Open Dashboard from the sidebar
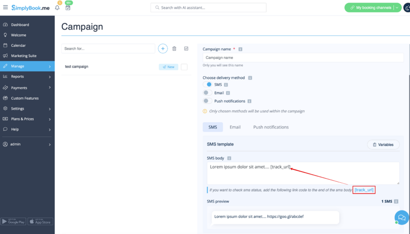The width and height of the screenshot is (410, 234). coord(27,25)
